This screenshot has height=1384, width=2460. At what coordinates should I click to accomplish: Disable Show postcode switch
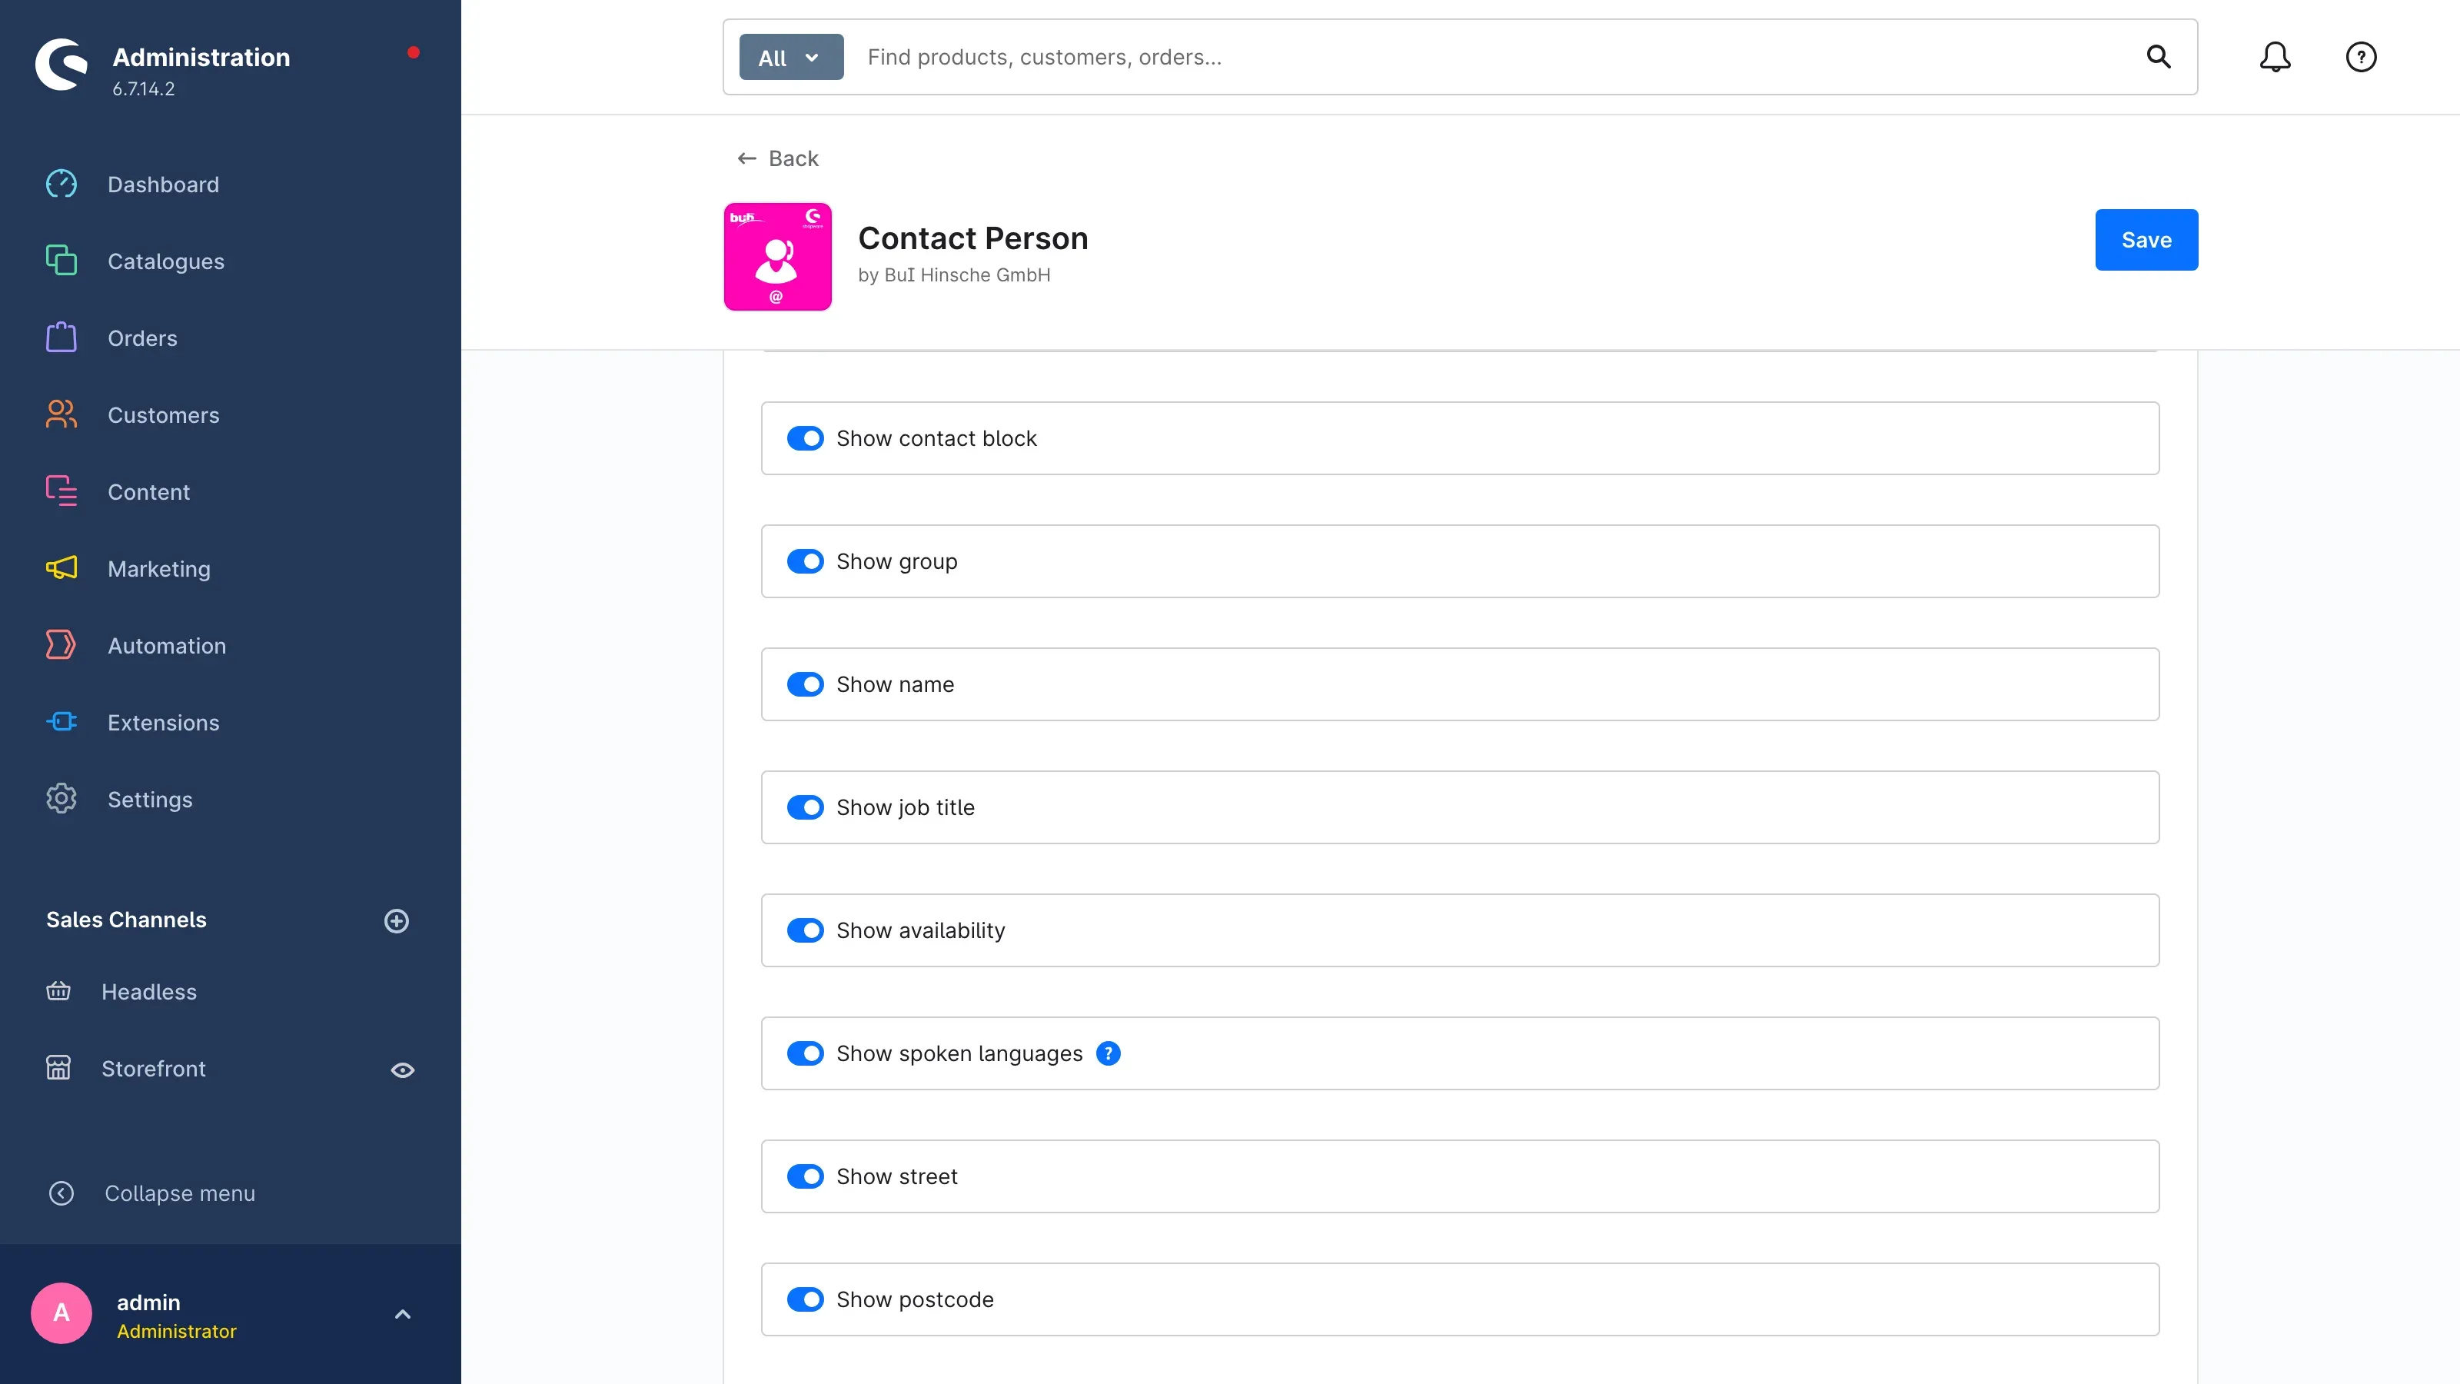[x=805, y=1299]
